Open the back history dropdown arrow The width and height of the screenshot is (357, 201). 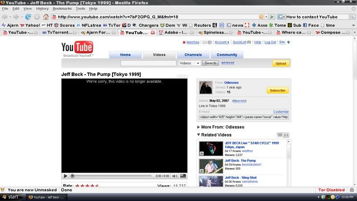pos(10,17)
